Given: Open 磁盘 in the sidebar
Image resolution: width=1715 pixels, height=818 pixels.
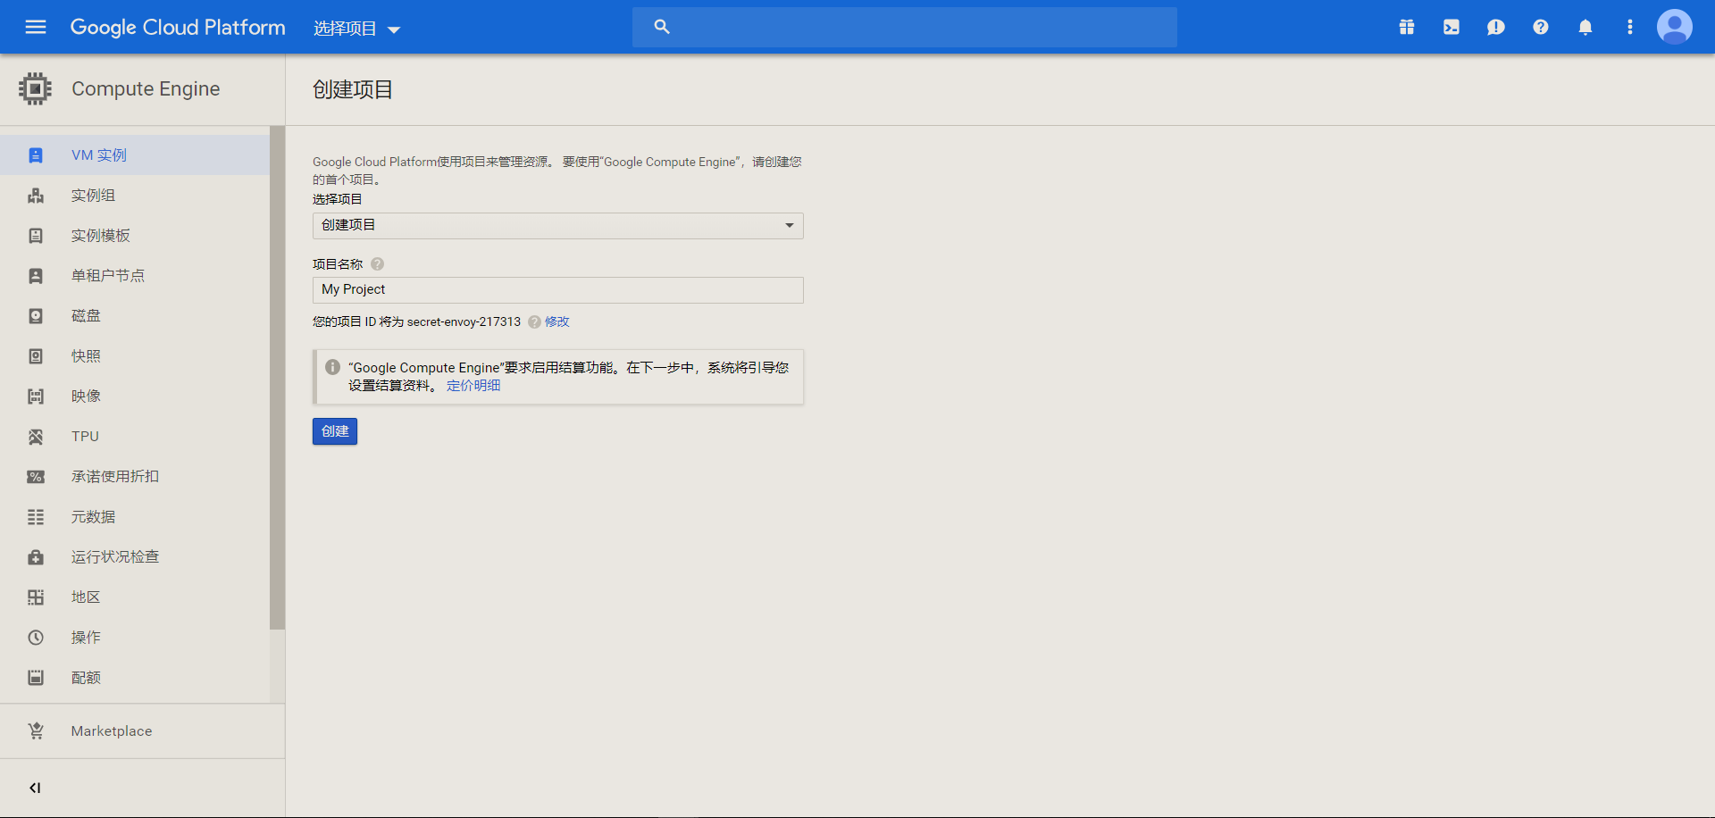Looking at the screenshot, I should pos(135,316).
